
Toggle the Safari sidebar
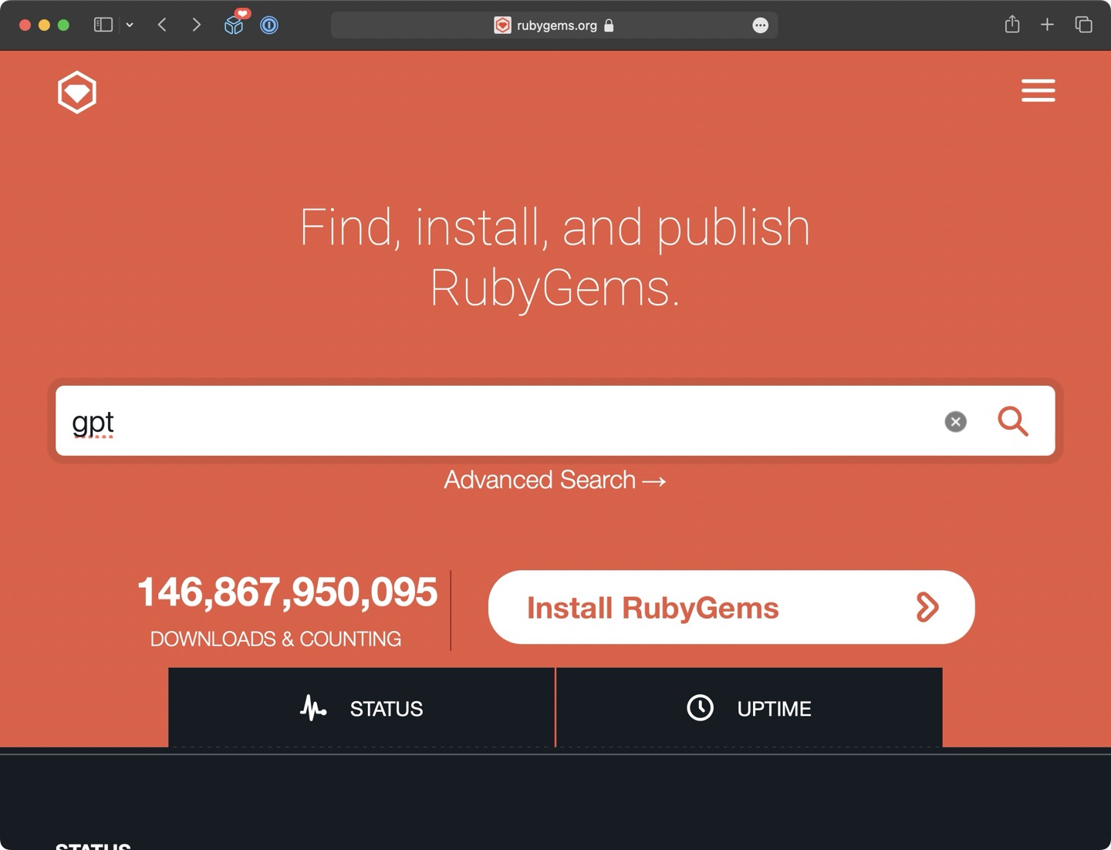coord(103,25)
